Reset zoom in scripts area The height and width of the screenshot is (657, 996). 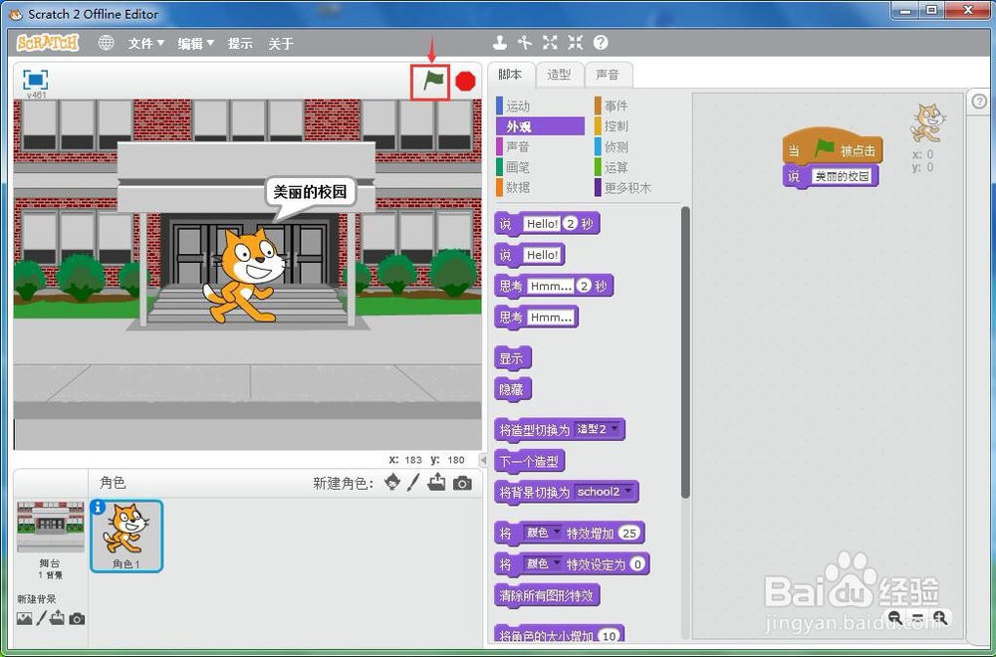[x=918, y=617]
